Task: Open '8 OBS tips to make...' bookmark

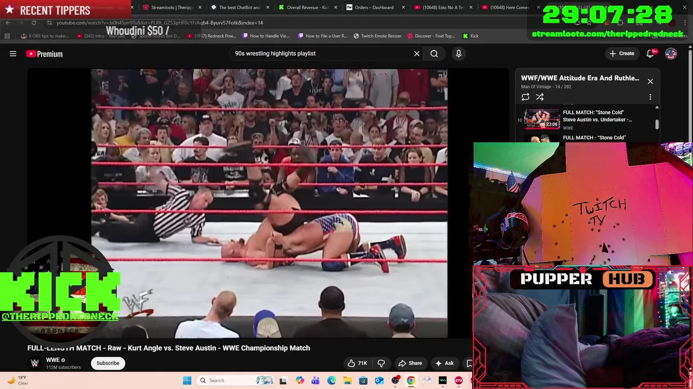Action: (45, 36)
